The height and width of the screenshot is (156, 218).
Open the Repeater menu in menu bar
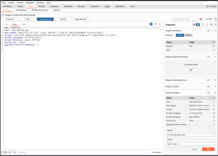point(30,3)
